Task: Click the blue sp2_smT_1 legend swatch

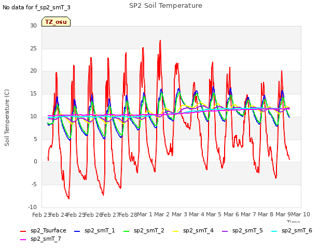Action: [77, 231]
